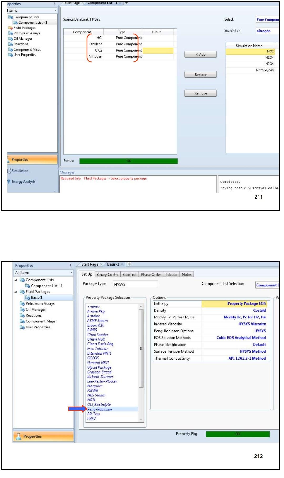Viewport: 284px width, 478px height.
Task: Click Properties flask icon in Basis-1 window
Action: point(18,436)
